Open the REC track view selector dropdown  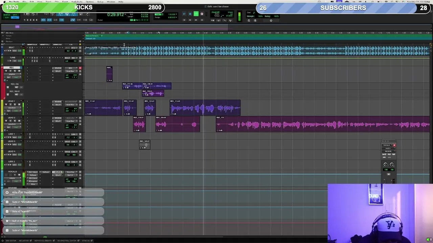coord(13,74)
